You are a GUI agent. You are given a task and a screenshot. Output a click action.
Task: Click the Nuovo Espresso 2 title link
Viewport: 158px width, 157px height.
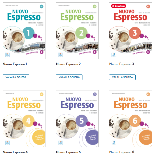(x=68, y=64)
